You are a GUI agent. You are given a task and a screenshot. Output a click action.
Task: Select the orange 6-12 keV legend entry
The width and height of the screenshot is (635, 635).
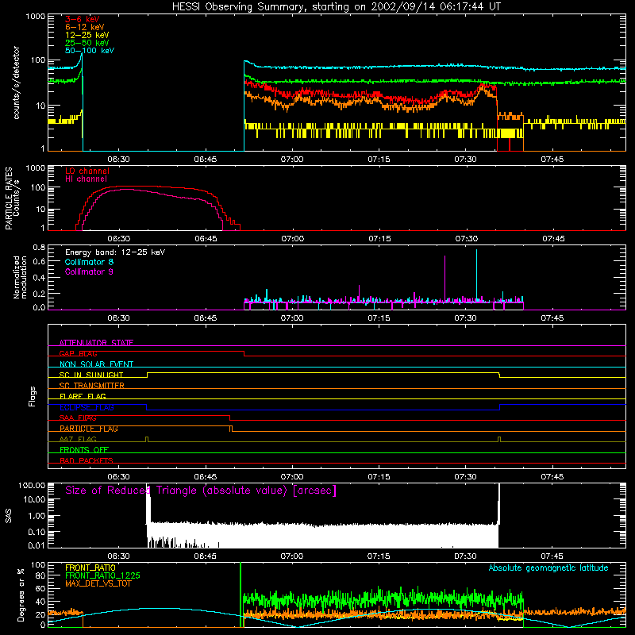click(x=85, y=27)
